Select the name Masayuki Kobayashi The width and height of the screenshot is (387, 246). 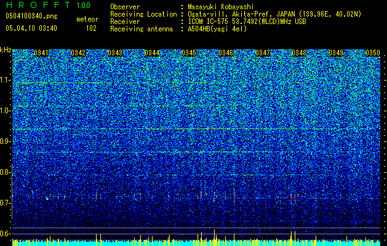pyautogui.click(x=220, y=7)
